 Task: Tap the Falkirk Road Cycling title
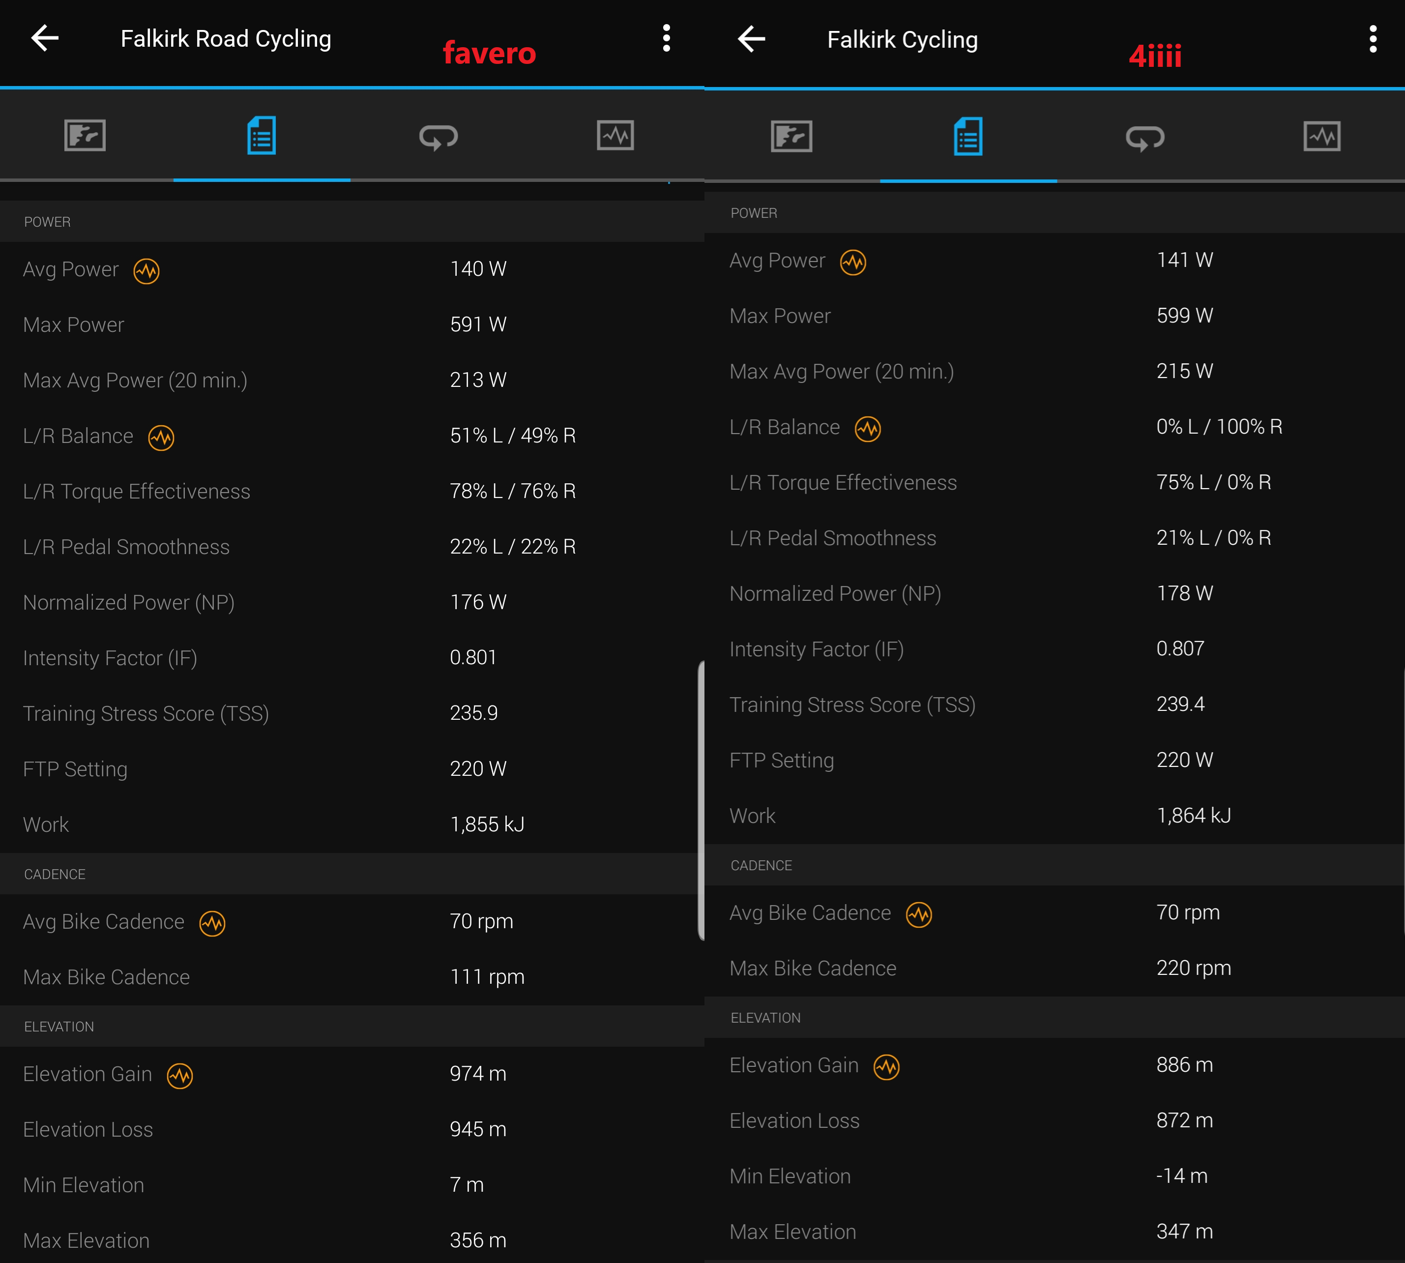coord(226,39)
